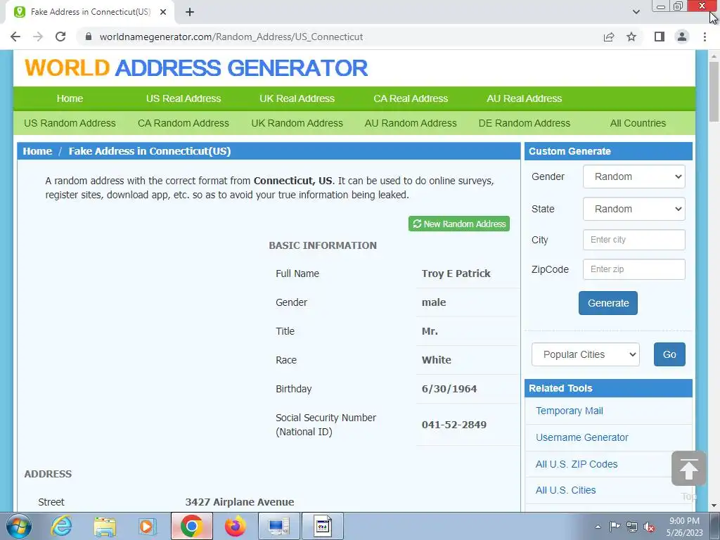Go back to the previous page
This screenshot has height=540, width=720.
[x=15, y=37]
